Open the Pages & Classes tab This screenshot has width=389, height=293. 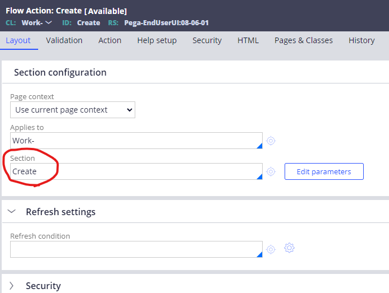(x=304, y=40)
